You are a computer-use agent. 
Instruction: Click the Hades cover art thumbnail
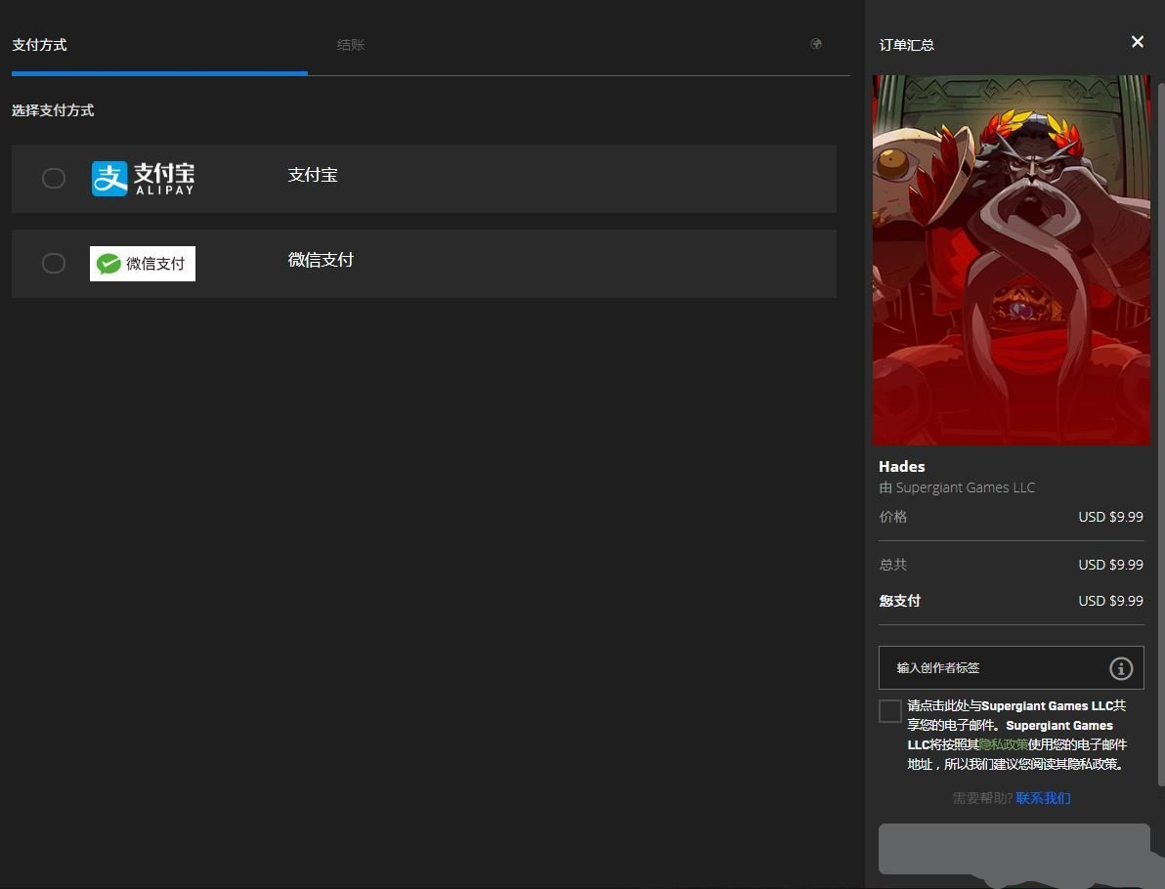coord(1011,260)
